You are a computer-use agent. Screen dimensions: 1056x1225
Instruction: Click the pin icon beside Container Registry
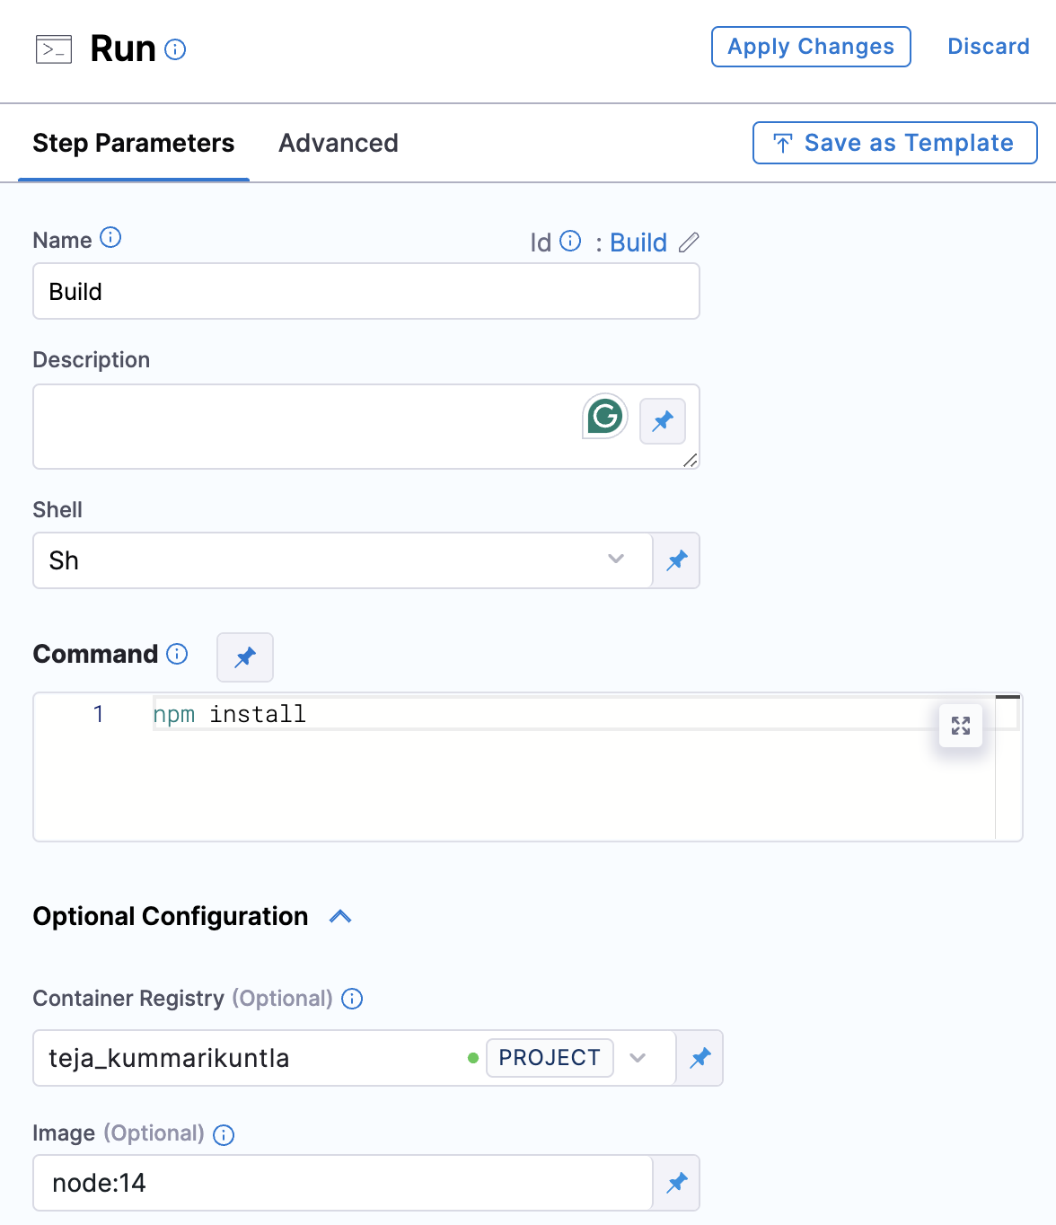pyautogui.click(x=700, y=1058)
